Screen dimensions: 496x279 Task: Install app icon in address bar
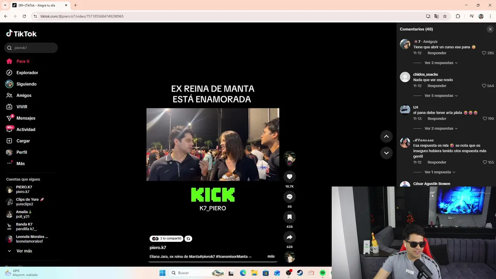coord(428,16)
